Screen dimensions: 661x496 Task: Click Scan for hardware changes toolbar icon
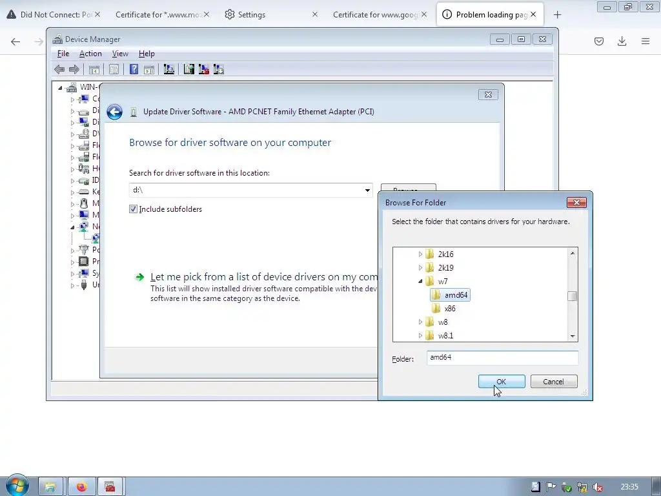169,69
